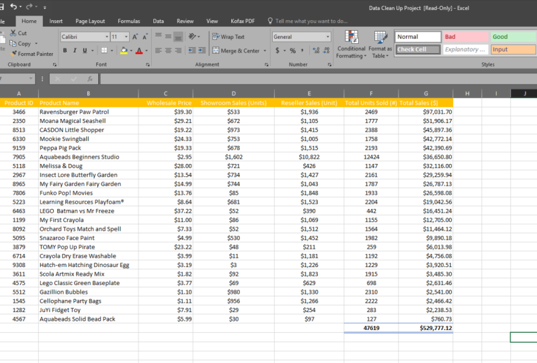Open the Formulas tab
This screenshot has height=363, width=537.
(129, 21)
